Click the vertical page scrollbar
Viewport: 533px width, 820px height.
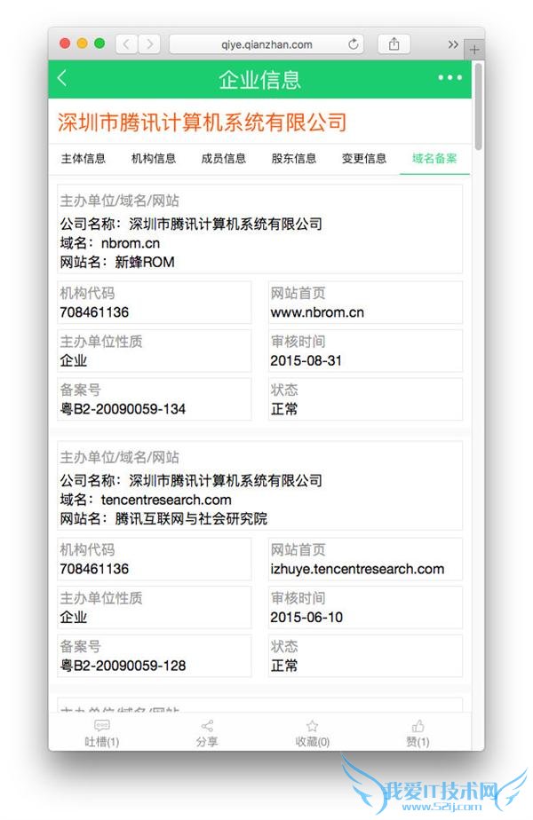click(479, 106)
